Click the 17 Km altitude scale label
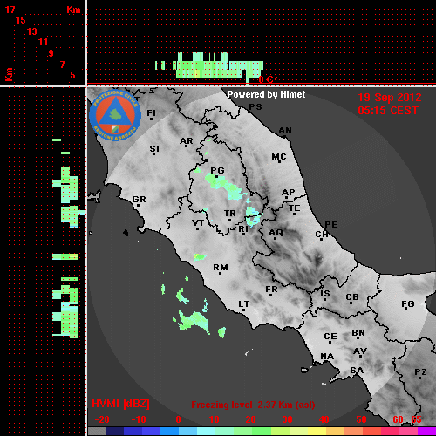436x436 pixels. [10, 10]
